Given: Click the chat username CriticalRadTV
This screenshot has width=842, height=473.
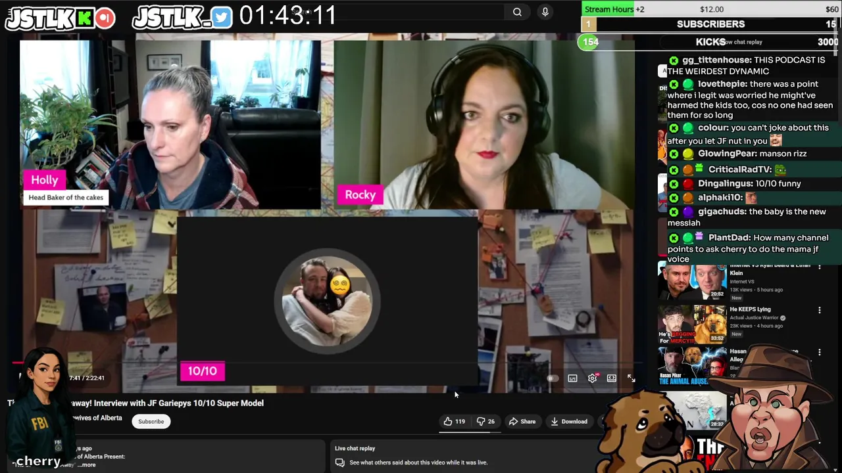Looking at the screenshot, I should pos(739,169).
